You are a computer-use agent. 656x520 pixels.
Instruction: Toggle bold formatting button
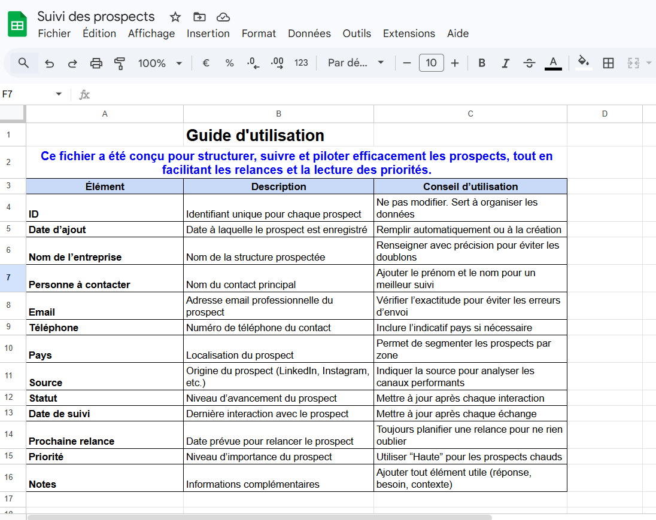(482, 63)
